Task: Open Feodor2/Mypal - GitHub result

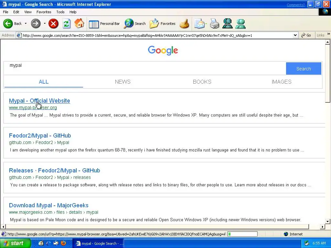Action: click(40, 136)
